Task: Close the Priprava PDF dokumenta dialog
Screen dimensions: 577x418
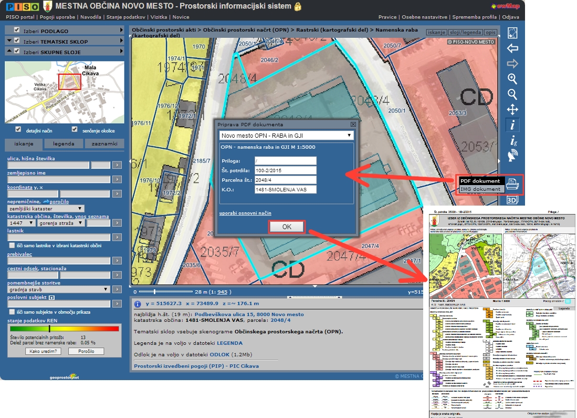Action: 353,125
